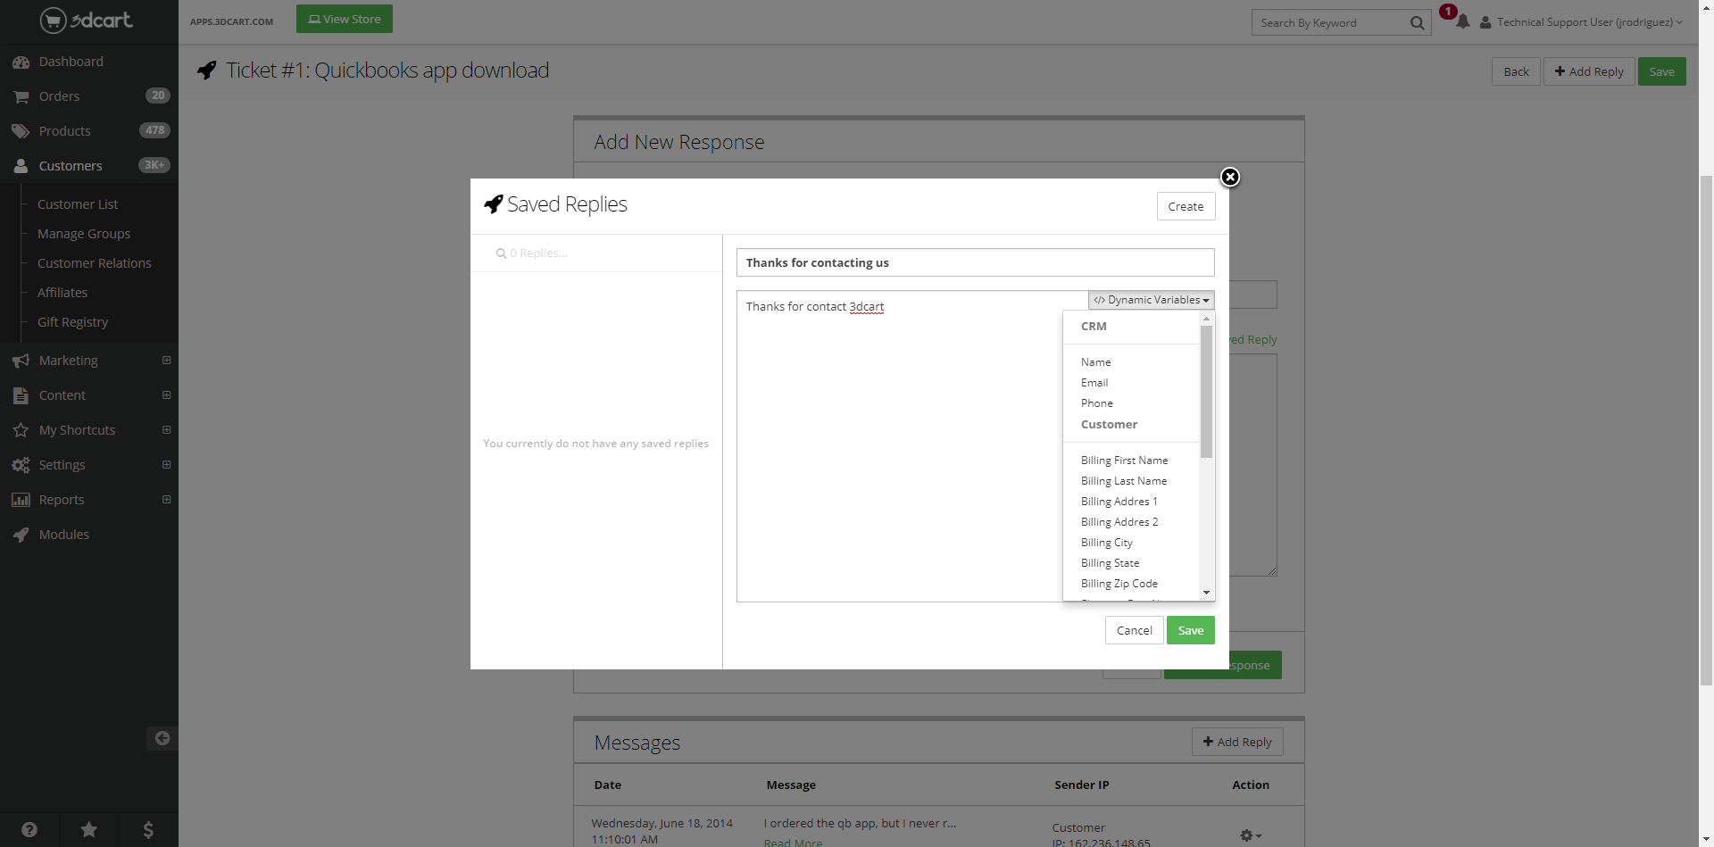Click the collapse sidebar arrow icon

point(162,738)
